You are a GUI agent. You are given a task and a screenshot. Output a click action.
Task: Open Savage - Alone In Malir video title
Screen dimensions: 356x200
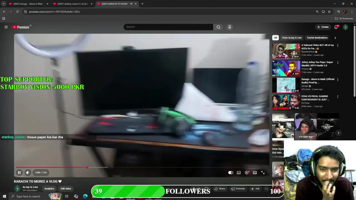(318, 81)
